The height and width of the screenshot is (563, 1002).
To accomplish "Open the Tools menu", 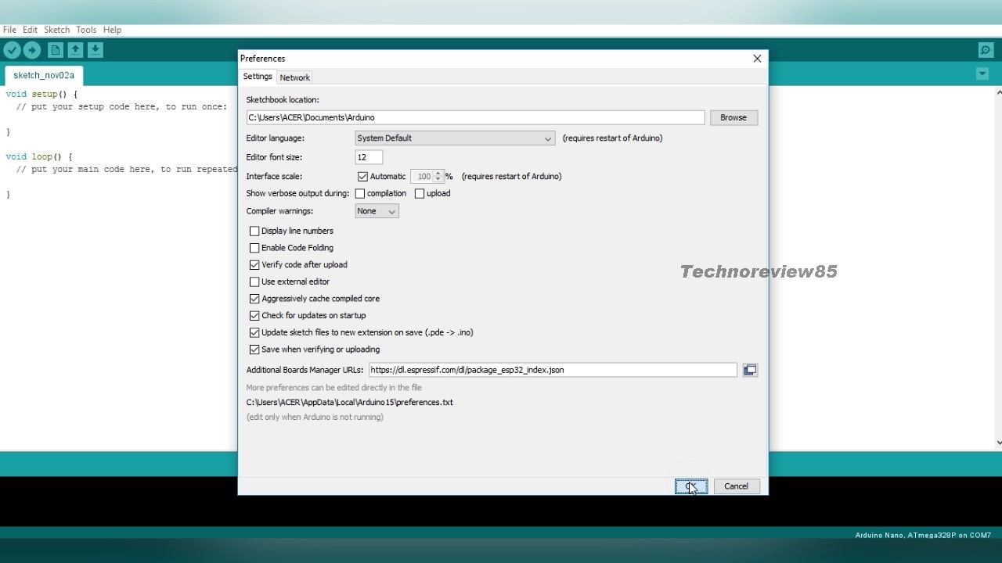I will pyautogui.click(x=86, y=30).
